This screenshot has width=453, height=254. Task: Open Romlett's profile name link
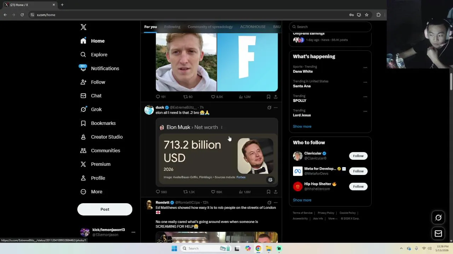[x=162, y=202]
